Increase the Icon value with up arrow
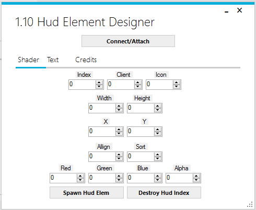This screenshot has width=256, height=210. tap(177, 83)
